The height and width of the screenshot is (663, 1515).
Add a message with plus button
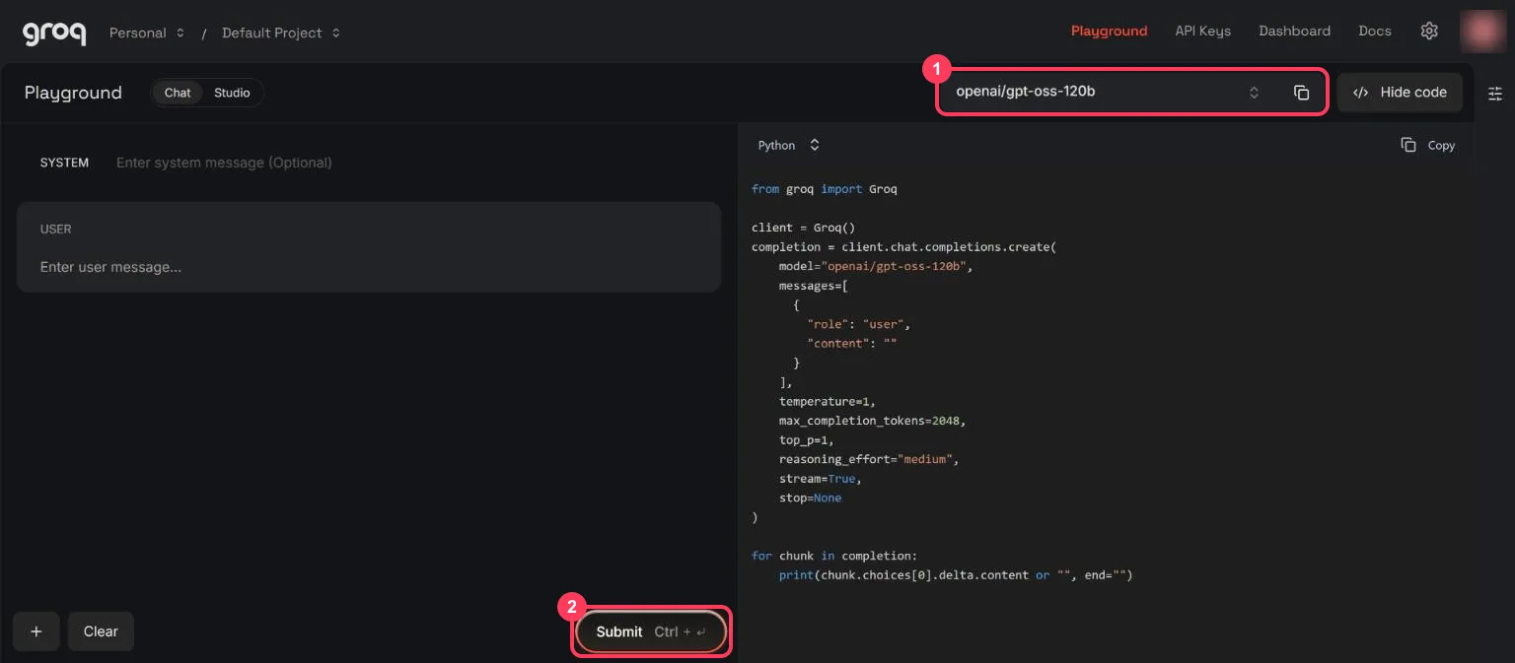coord(36,631)
